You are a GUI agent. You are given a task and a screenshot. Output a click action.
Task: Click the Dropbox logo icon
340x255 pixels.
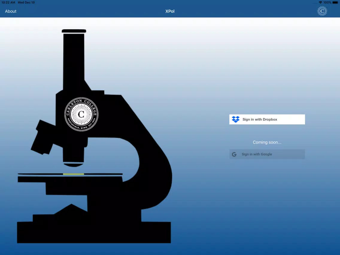(236, 119)
